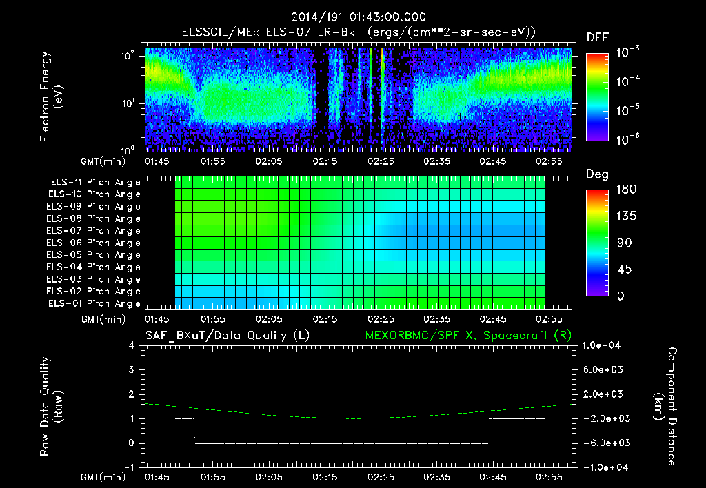The image size is (706, 488).
Task: Click the ELS-10 Pitch Angle row label
Action: coord(94,194)
